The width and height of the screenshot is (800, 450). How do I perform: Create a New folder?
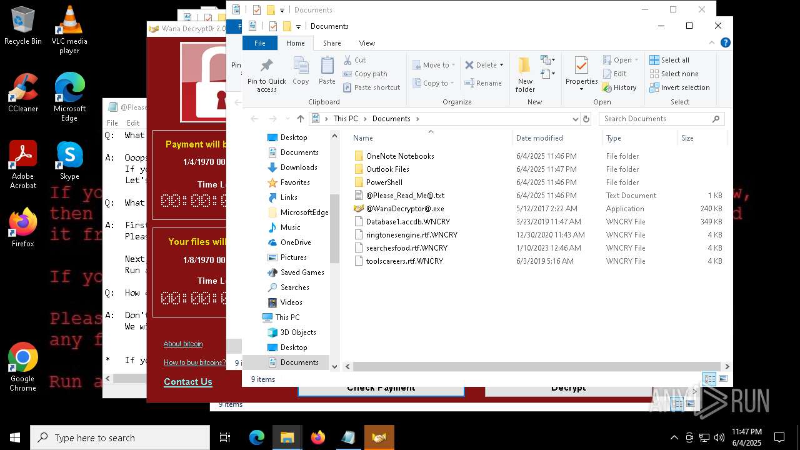(525, 74)
